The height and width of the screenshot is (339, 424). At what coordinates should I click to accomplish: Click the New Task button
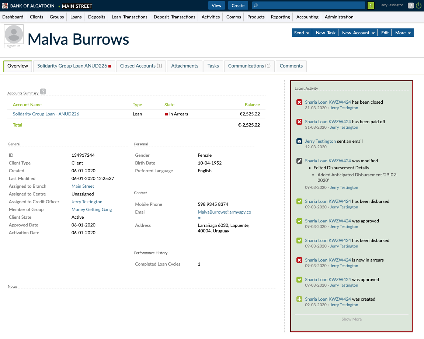point(325,32)
